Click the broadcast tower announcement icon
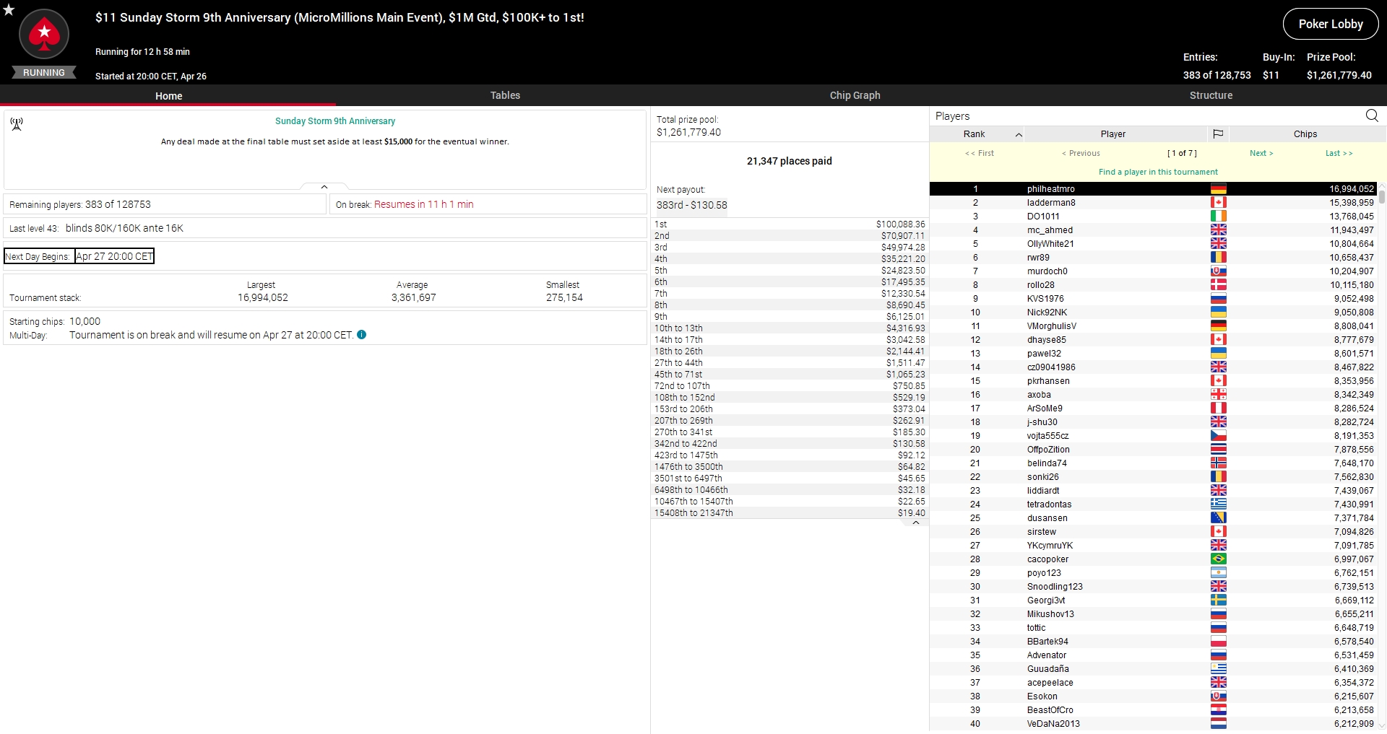 [17, 124]
